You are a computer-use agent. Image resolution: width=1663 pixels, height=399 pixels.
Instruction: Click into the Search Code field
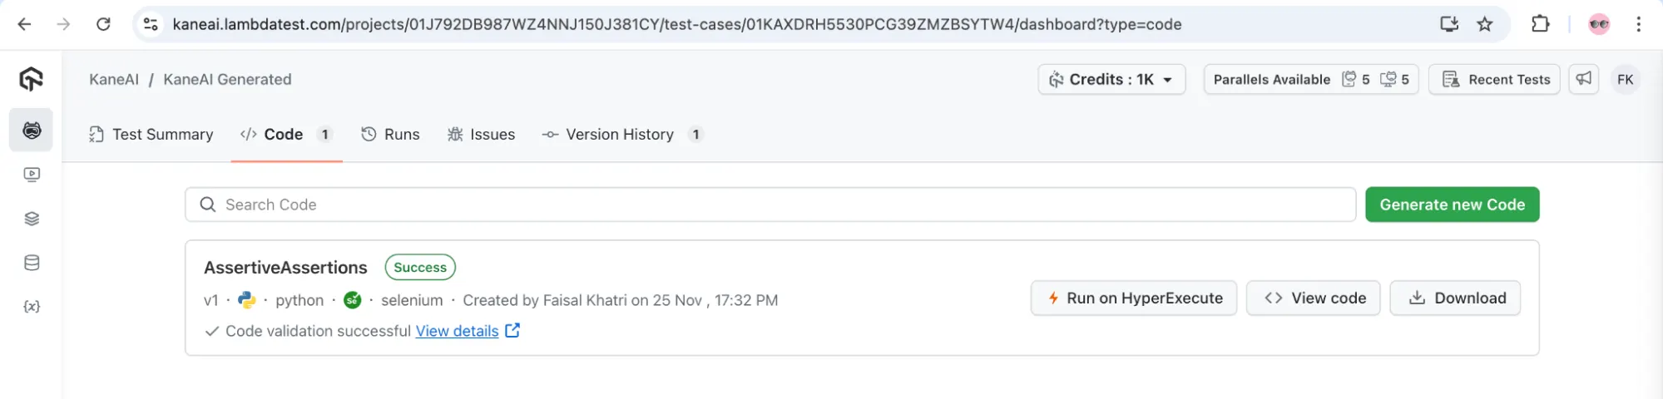[770, 204]
